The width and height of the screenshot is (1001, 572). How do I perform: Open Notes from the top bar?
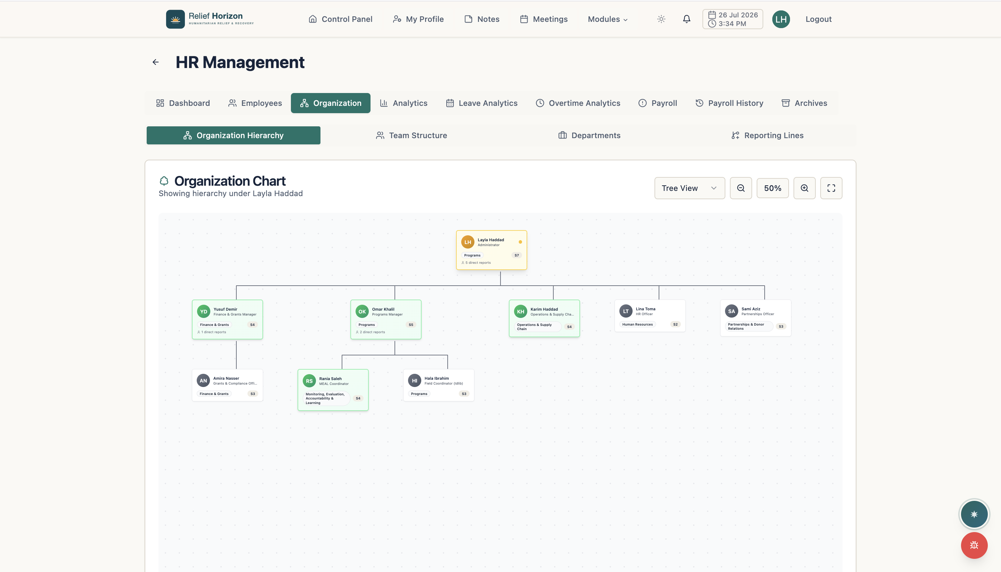click(x=482, y=19)
